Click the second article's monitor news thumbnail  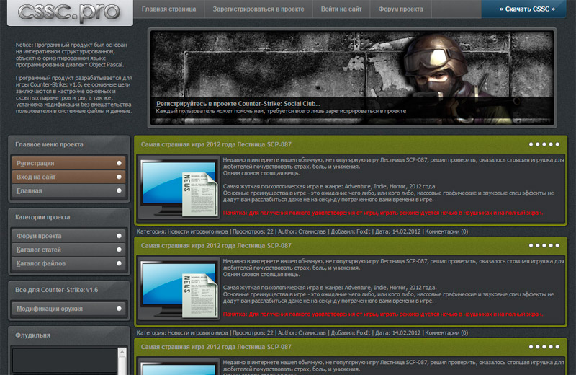pyautogui.click(x=179, y=289)
